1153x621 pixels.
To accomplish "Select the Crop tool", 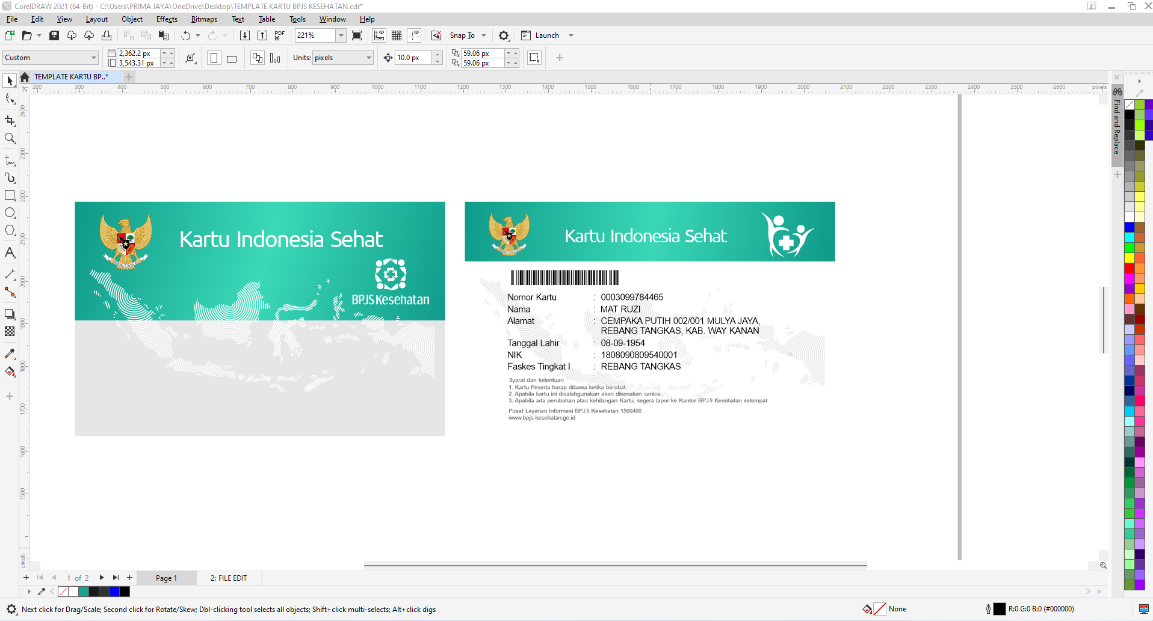I will tap(10, 121).
